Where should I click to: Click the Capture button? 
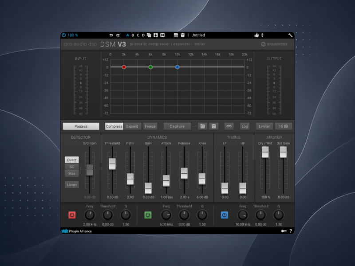177,126
